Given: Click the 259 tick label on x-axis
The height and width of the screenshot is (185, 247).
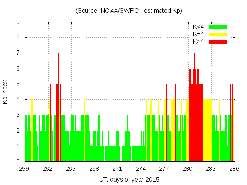Looking at the screenshot, I should (25, 169).
